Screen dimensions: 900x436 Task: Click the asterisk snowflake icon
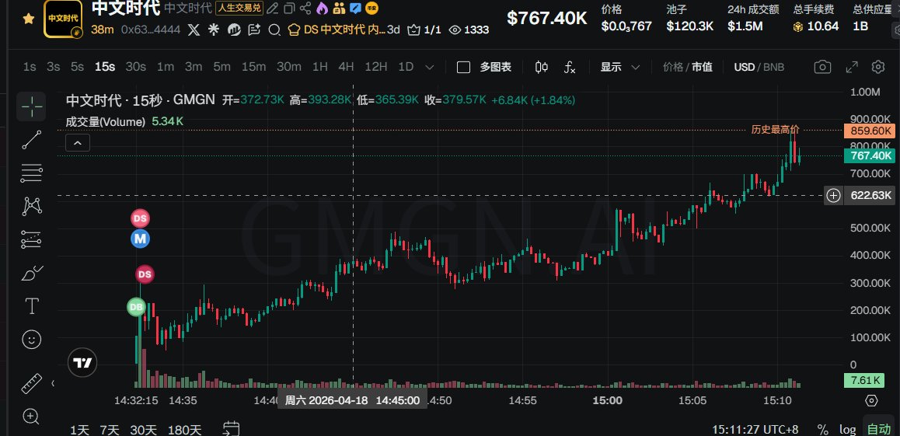click(x=214, y=30)
